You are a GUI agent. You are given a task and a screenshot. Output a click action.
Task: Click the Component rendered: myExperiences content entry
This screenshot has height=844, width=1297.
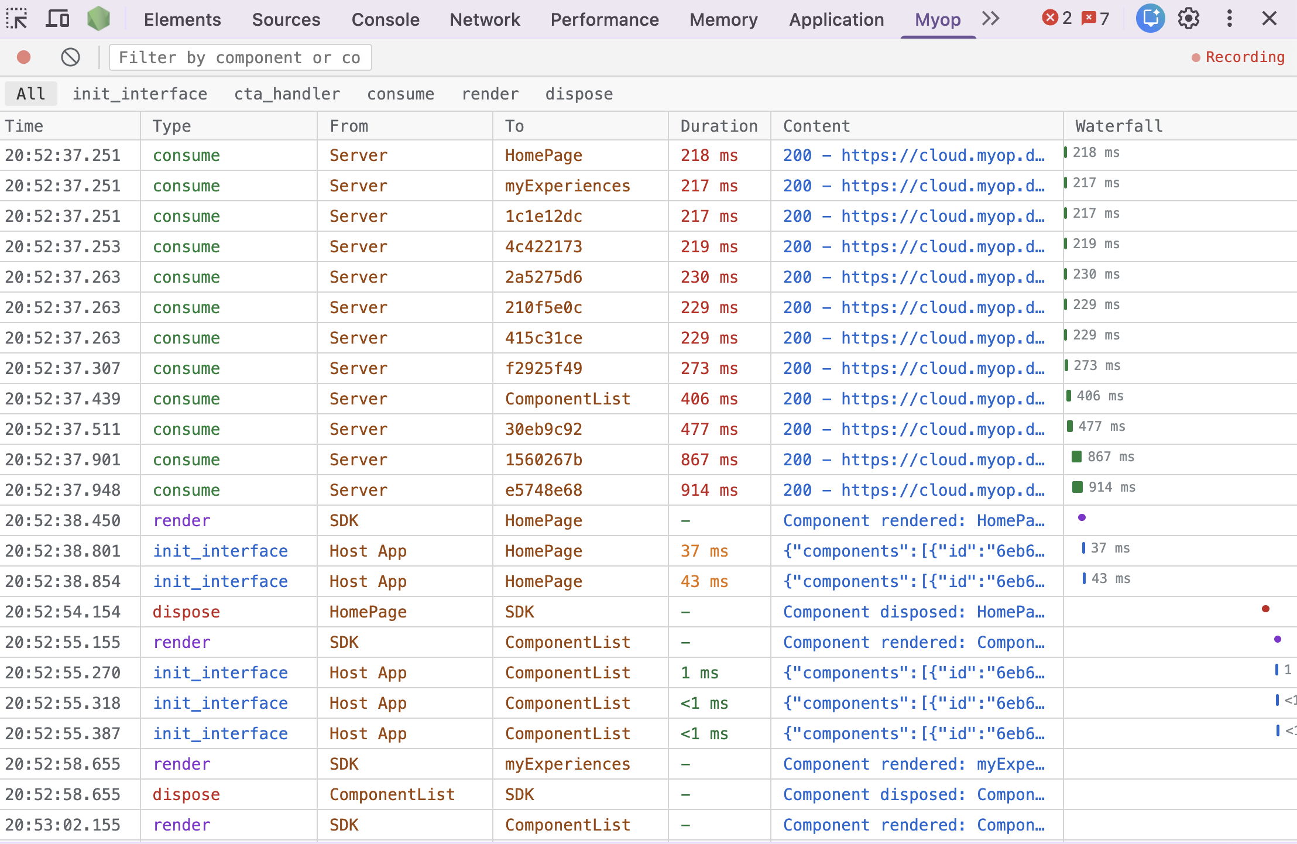pyautogui.click(x=914, y=764)
